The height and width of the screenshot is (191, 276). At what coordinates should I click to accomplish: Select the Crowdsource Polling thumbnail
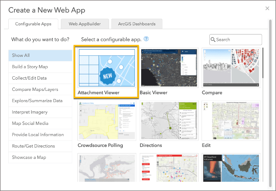coord(107,121)
